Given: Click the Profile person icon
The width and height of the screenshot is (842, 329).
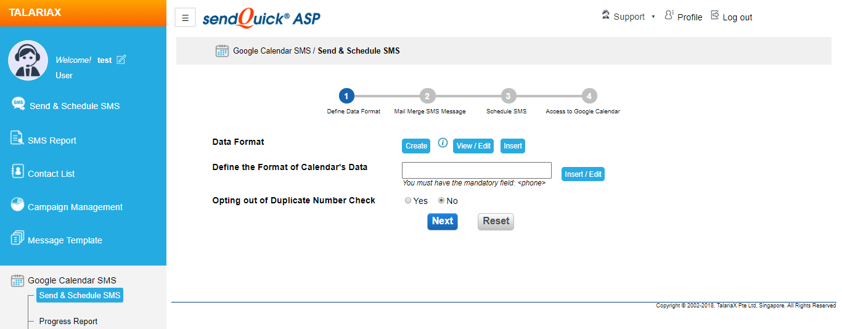Looking at the screenshot, I should (669, 15).
